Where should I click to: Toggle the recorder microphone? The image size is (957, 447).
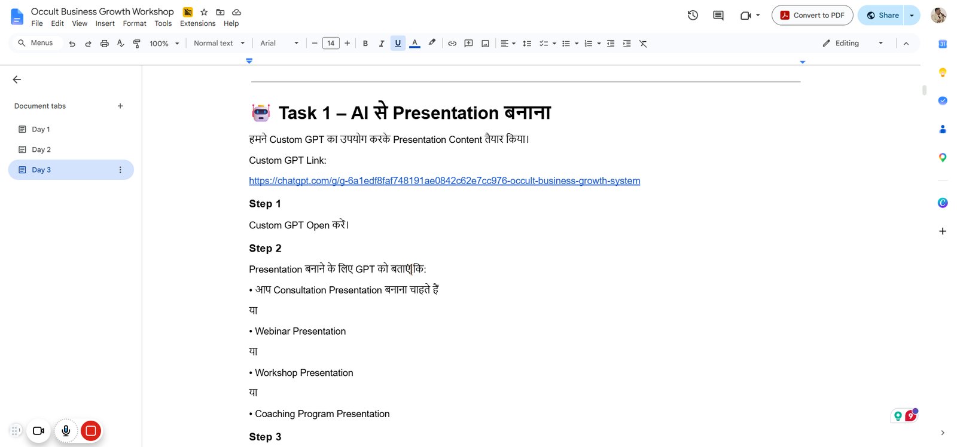pyautogui.click(x=66, y=430)
